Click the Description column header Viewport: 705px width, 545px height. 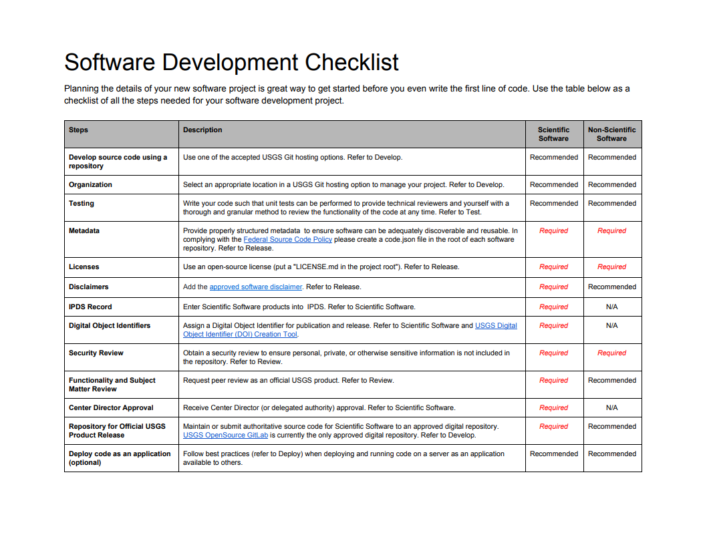[202, 130]
